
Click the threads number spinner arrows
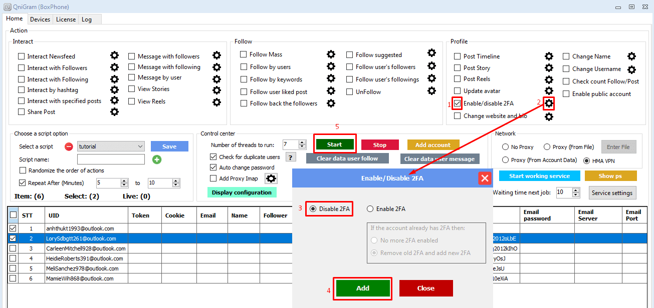pyautogui.click(x=302, y=144)
